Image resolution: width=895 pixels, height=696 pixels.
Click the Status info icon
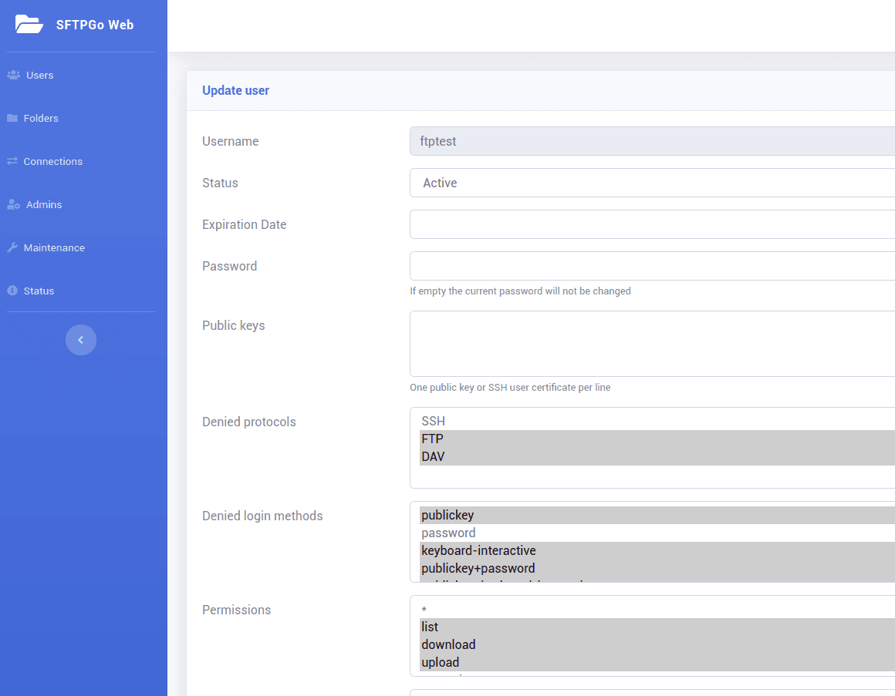[12, 291]
